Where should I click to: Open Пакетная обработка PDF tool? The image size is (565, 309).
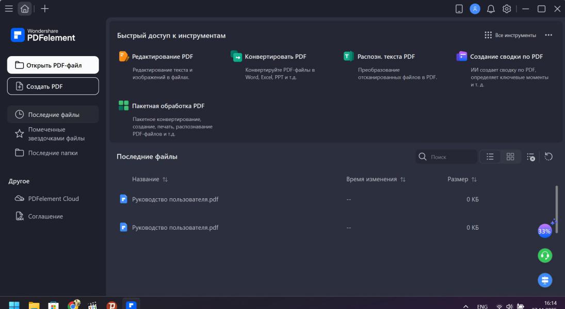click(x=168, y=106)
